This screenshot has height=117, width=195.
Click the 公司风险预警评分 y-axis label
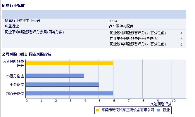coord(14,63)
